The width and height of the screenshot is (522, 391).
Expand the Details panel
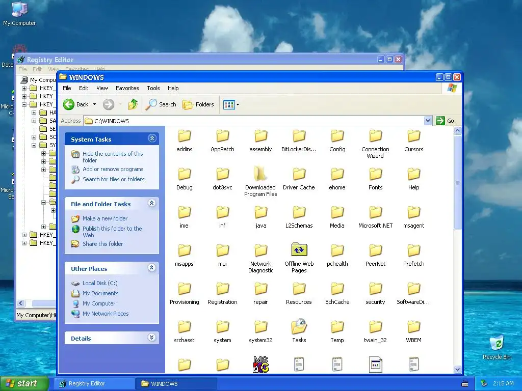pyautogui.click(x=152, y=338)
